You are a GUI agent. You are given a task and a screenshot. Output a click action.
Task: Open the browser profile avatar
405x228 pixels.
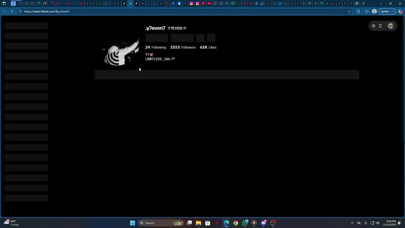pos(375,11)
